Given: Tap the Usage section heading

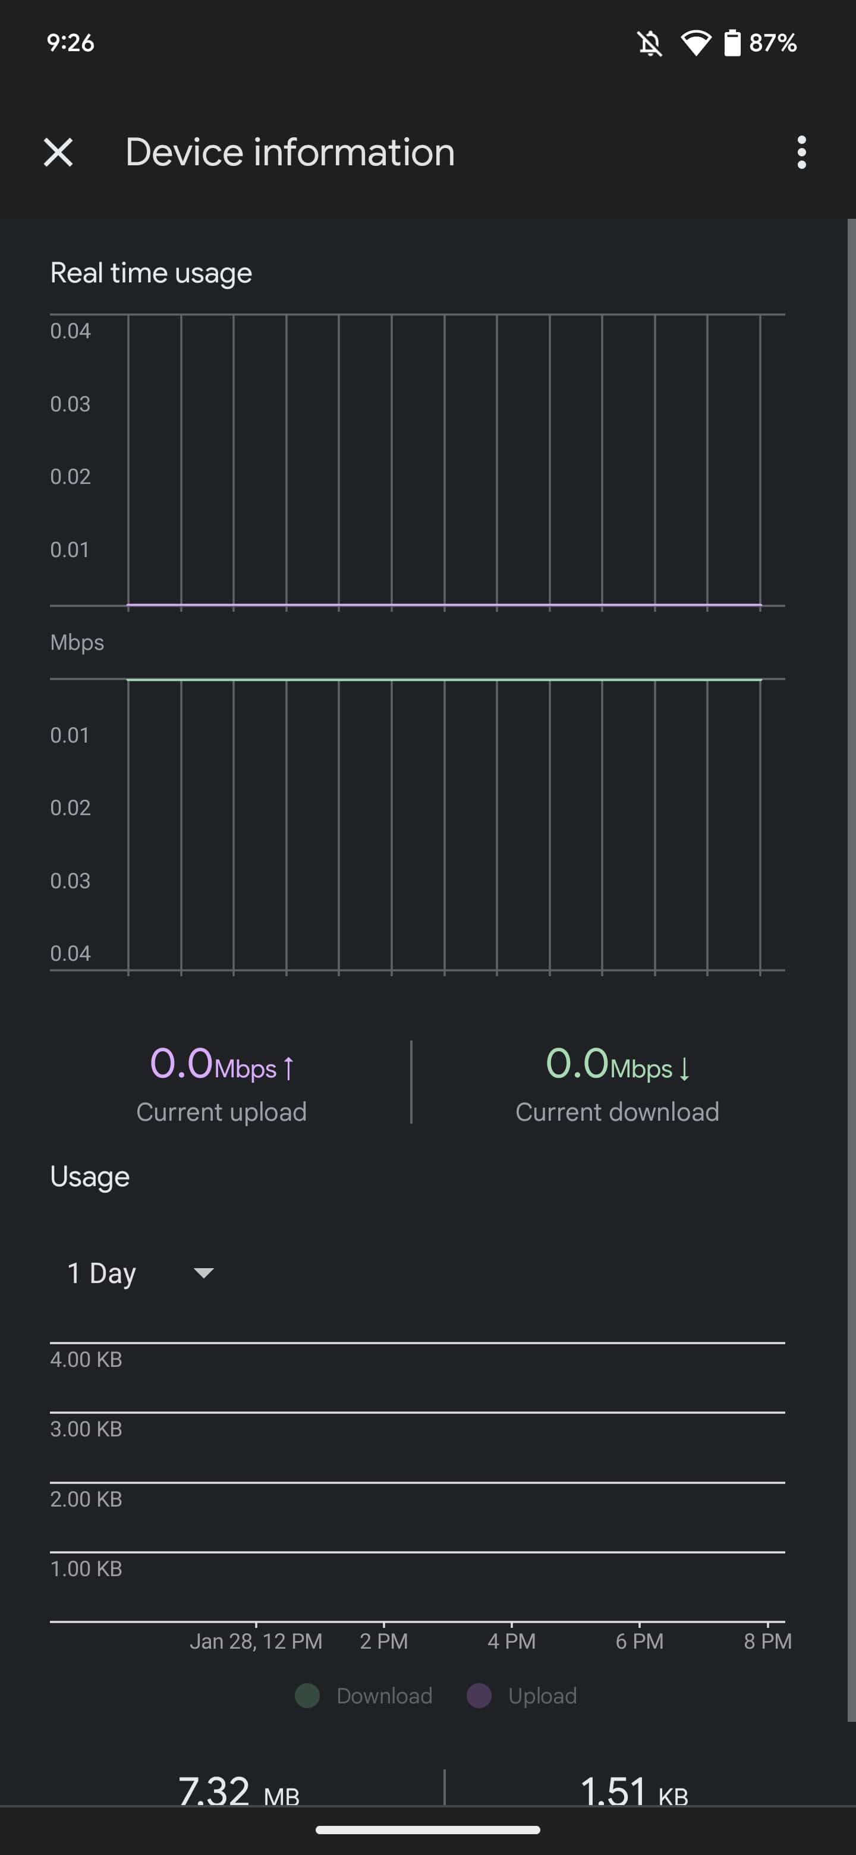Looking at the screenshot, I should (x=90, y=1177).
